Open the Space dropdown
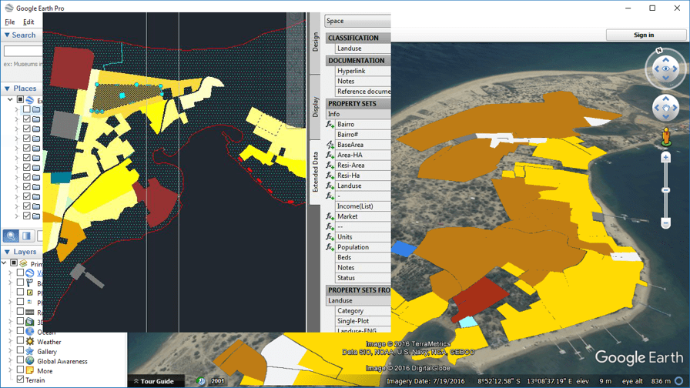 click(x=357, y=21)
